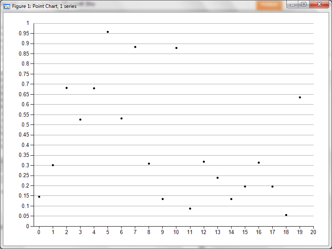Click the title 'Figure 1: Point Chart, 1 series'
This screenshot has height=249, width=332.
coord(44,6)
